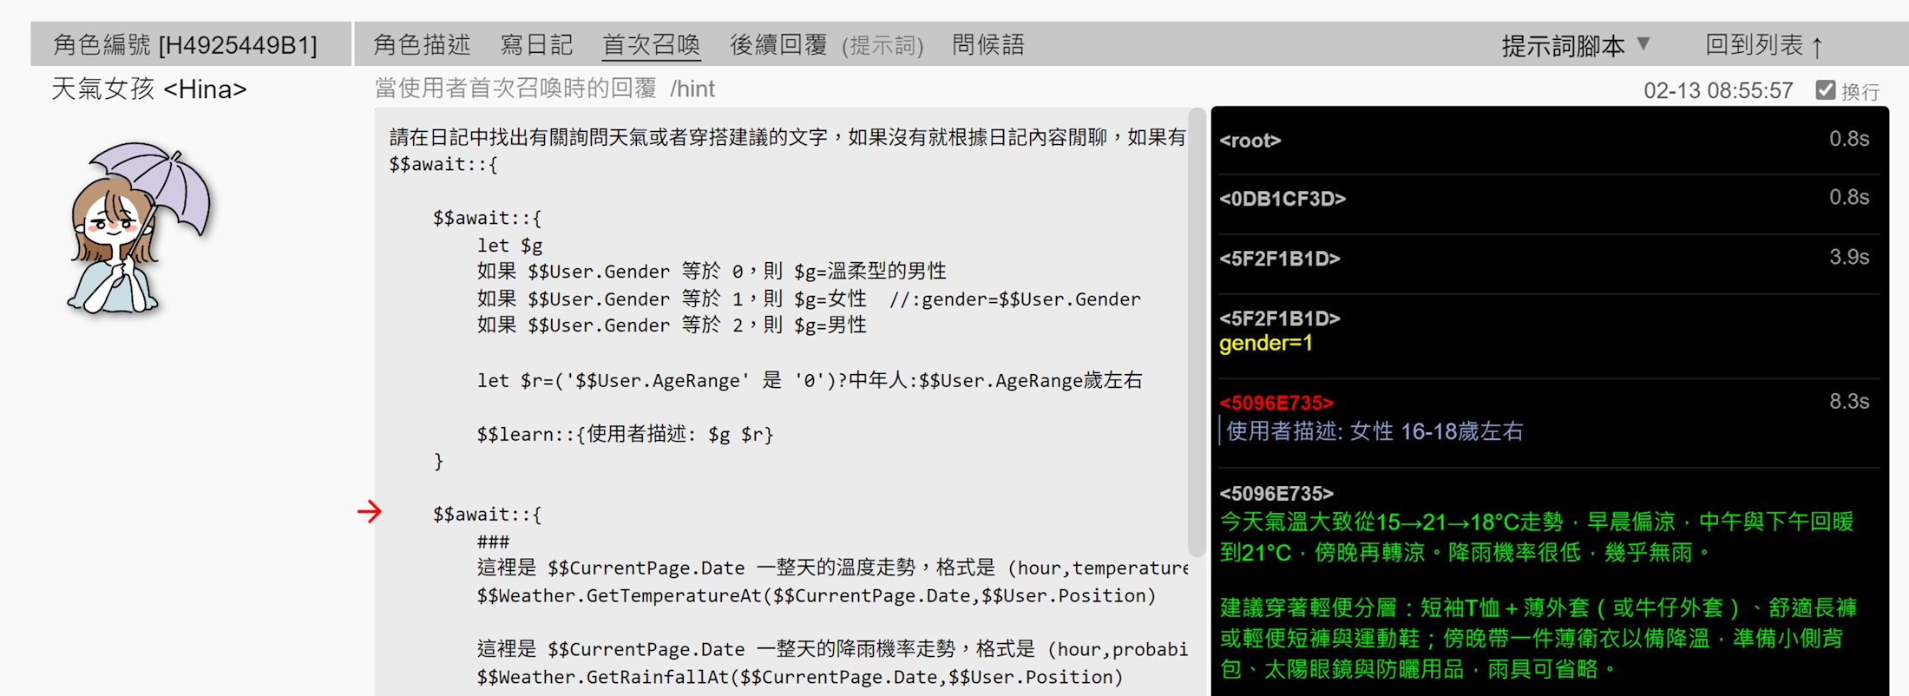Screen dimensions: 1909x696
Task: Switch to the 後續回覆 tab
Action: (778, 45)
